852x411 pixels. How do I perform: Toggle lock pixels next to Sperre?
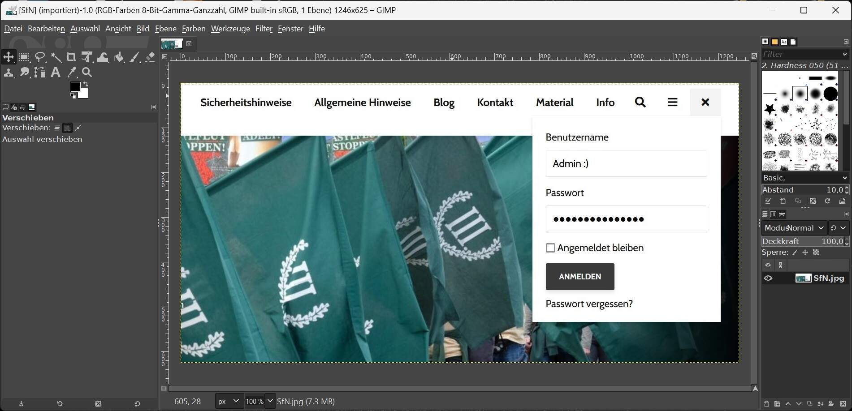(x=795, y=253)
